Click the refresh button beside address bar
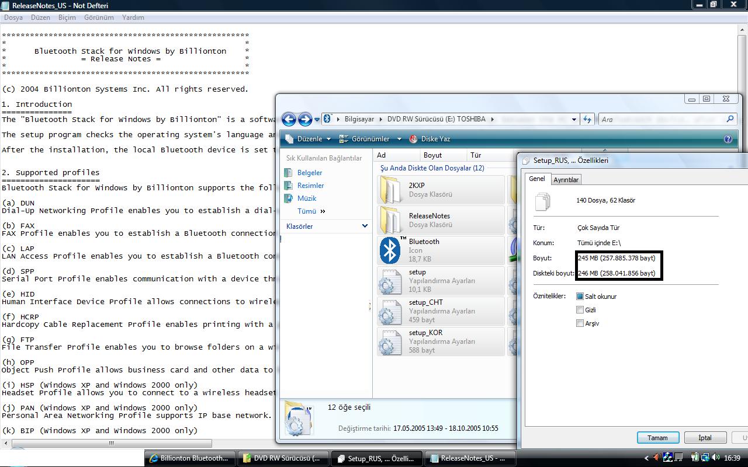Image resolution: width=748 pixels, height=467 pixels. (x=587, y=119)
